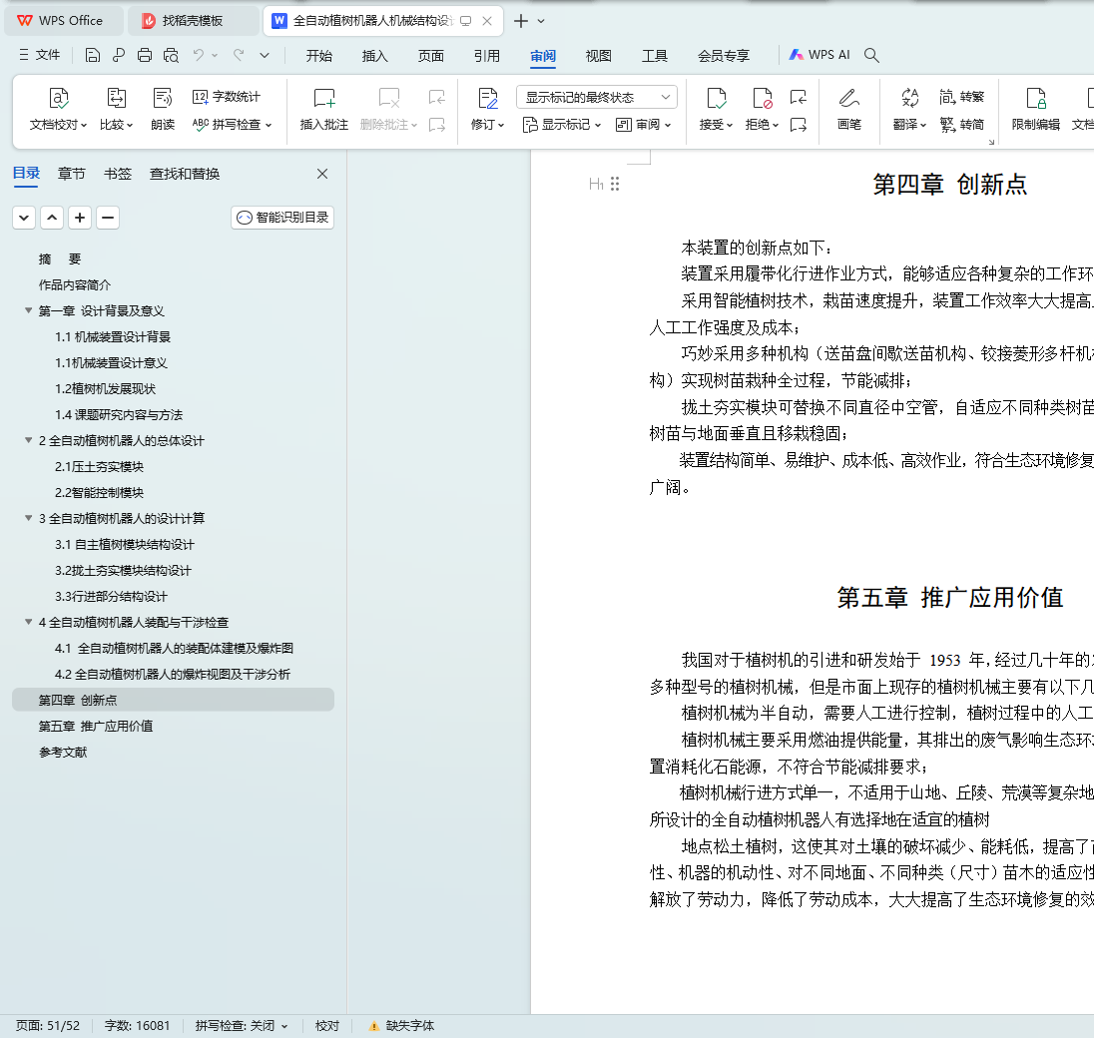Collapse 2 全自动植树机器人的总体设计 node
The height and width of the screenshot is (1038, 1094).
29,440
